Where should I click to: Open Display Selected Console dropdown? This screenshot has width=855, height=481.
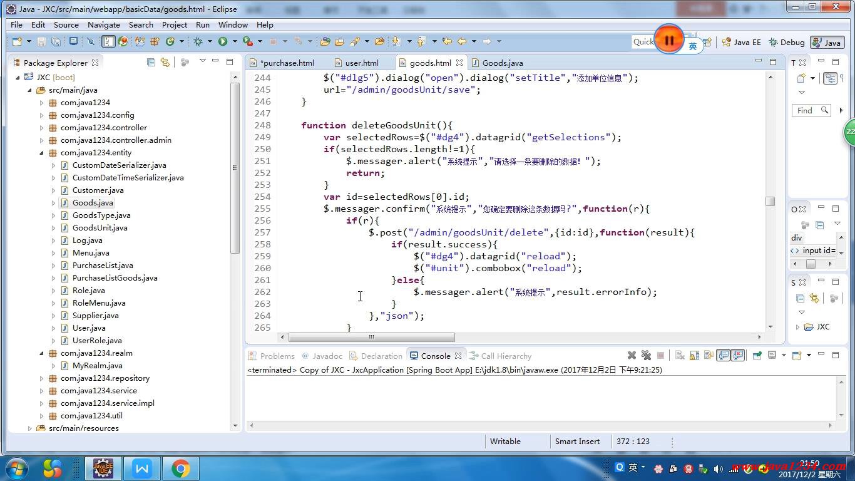784,355
